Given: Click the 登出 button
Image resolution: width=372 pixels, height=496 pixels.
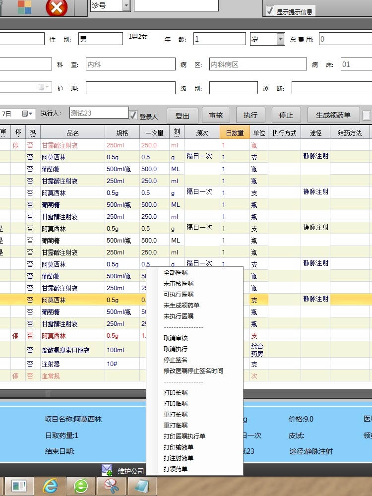Looking at the screenshot, I should [x=183, y=116].
